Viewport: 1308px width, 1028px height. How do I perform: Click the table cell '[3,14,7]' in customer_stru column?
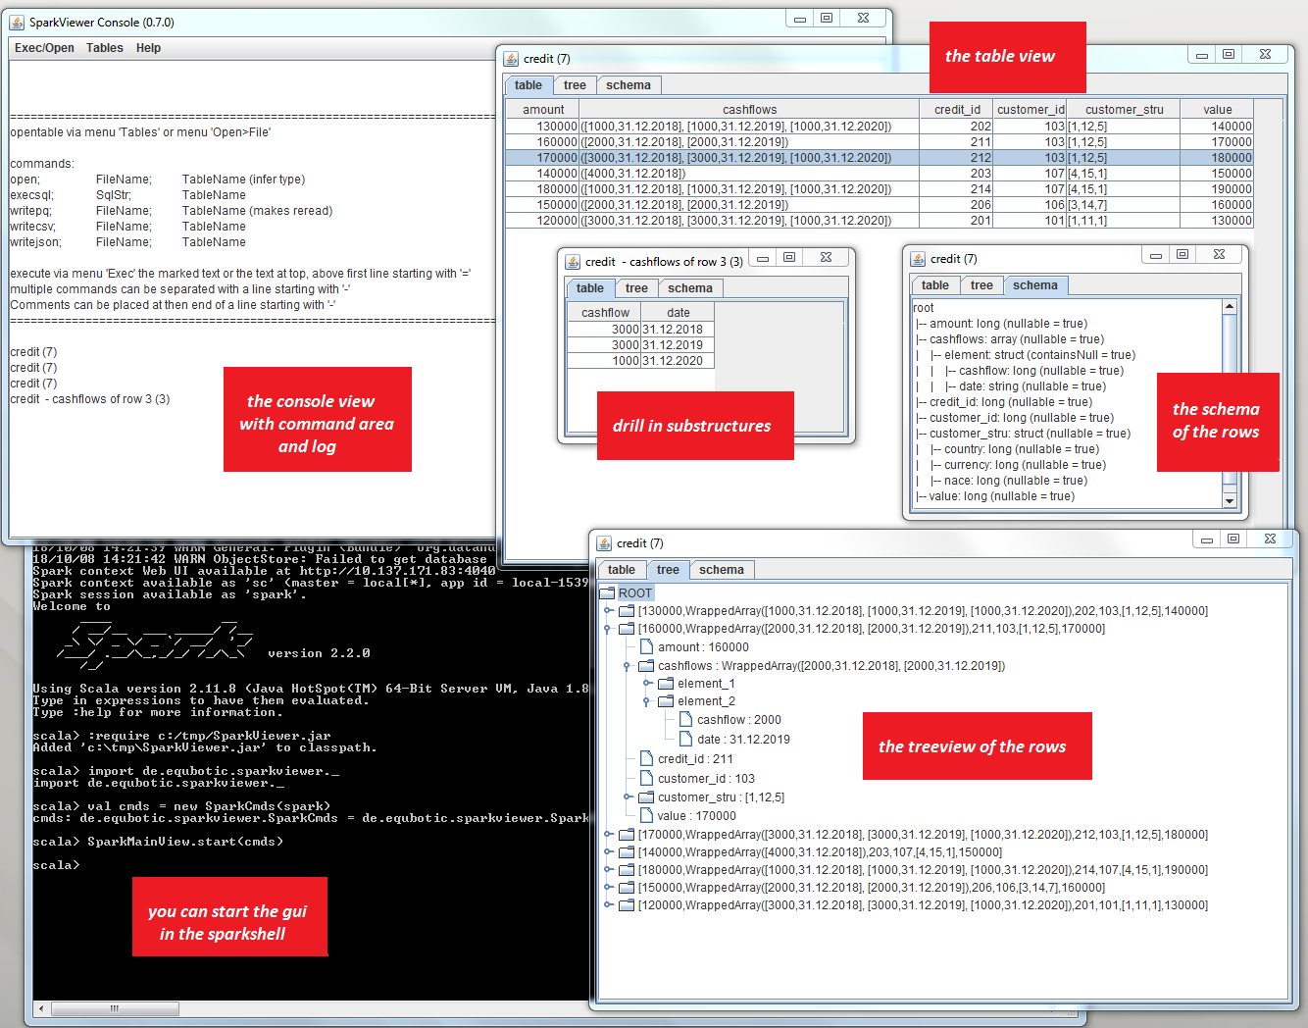tap(1124, 205)
